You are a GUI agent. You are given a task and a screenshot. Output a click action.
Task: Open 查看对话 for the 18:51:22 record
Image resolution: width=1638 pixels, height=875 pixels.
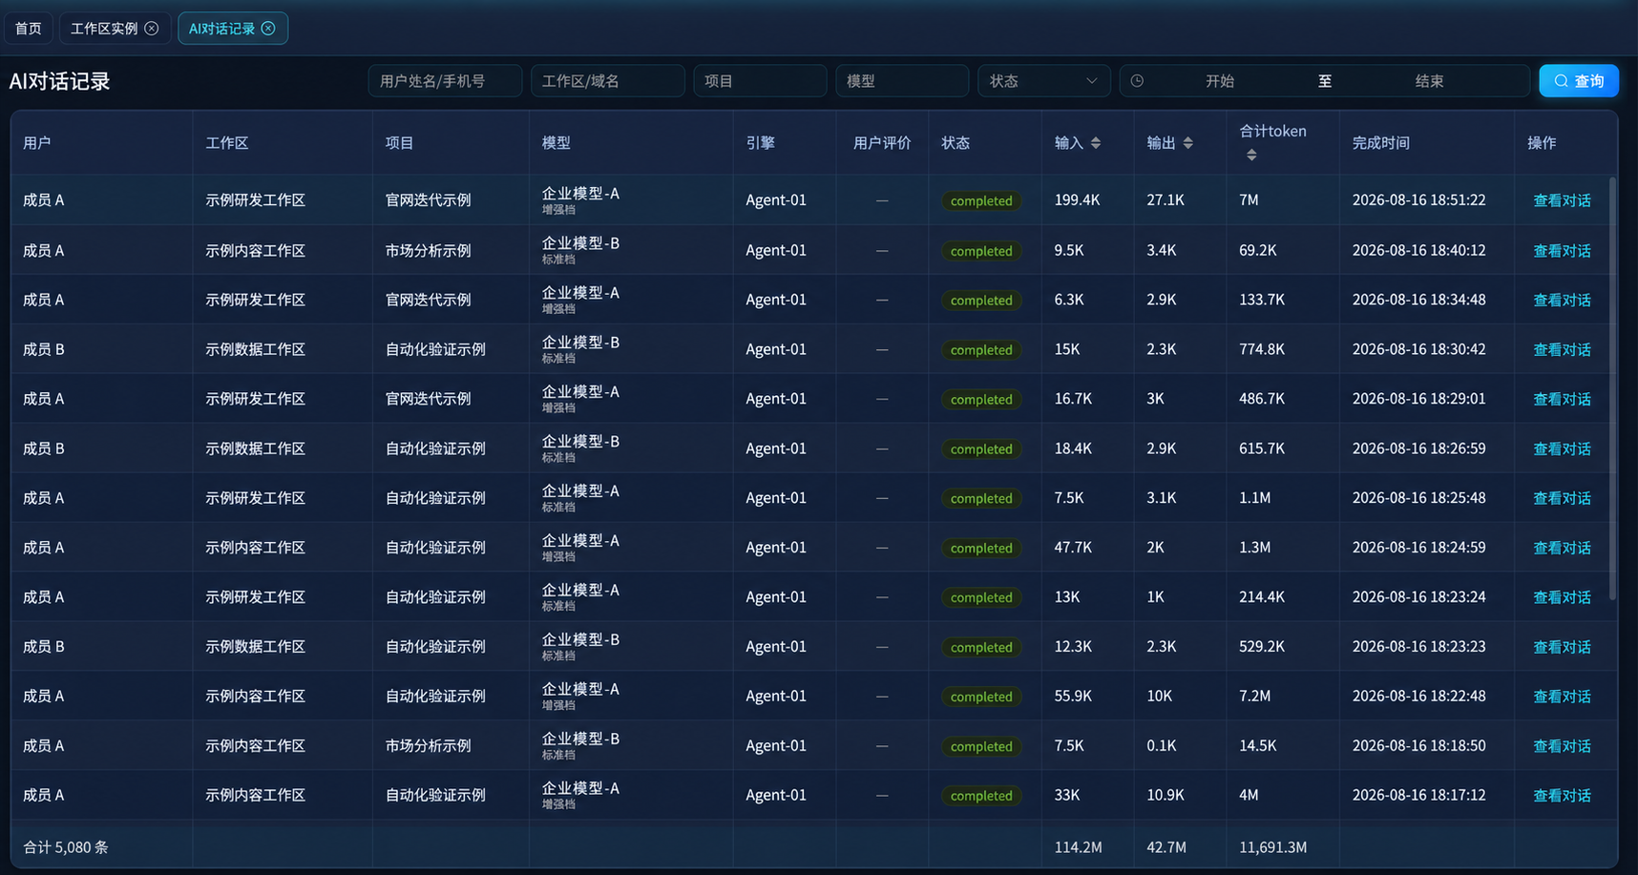click(x=1562, y=200)
